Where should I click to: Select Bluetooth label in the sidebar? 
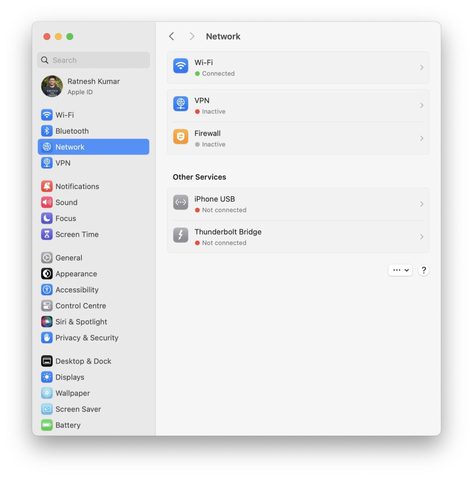(x=72, y=131)
